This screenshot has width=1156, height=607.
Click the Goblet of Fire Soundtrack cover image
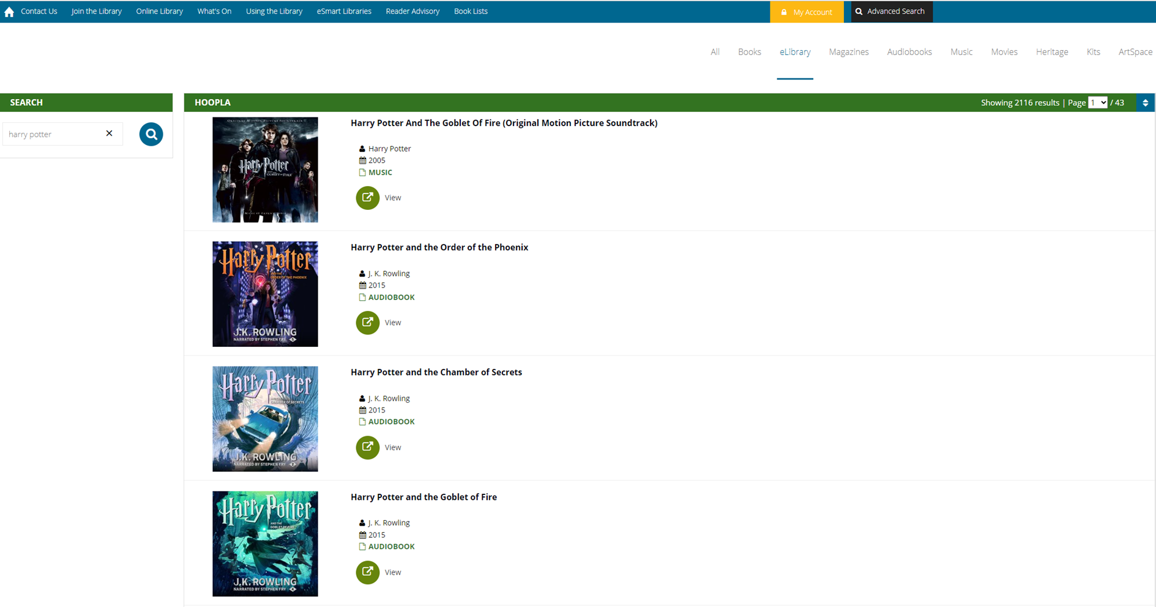point(265,169)
